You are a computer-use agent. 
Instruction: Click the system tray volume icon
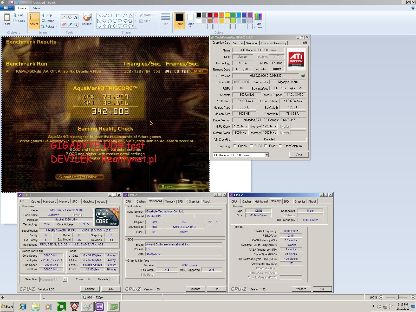click(x=379, y=307)
